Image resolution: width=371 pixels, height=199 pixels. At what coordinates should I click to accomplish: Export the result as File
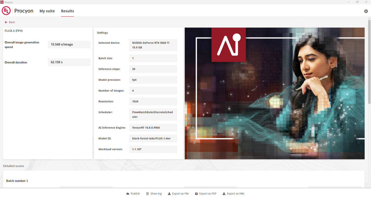pos(178,194)
